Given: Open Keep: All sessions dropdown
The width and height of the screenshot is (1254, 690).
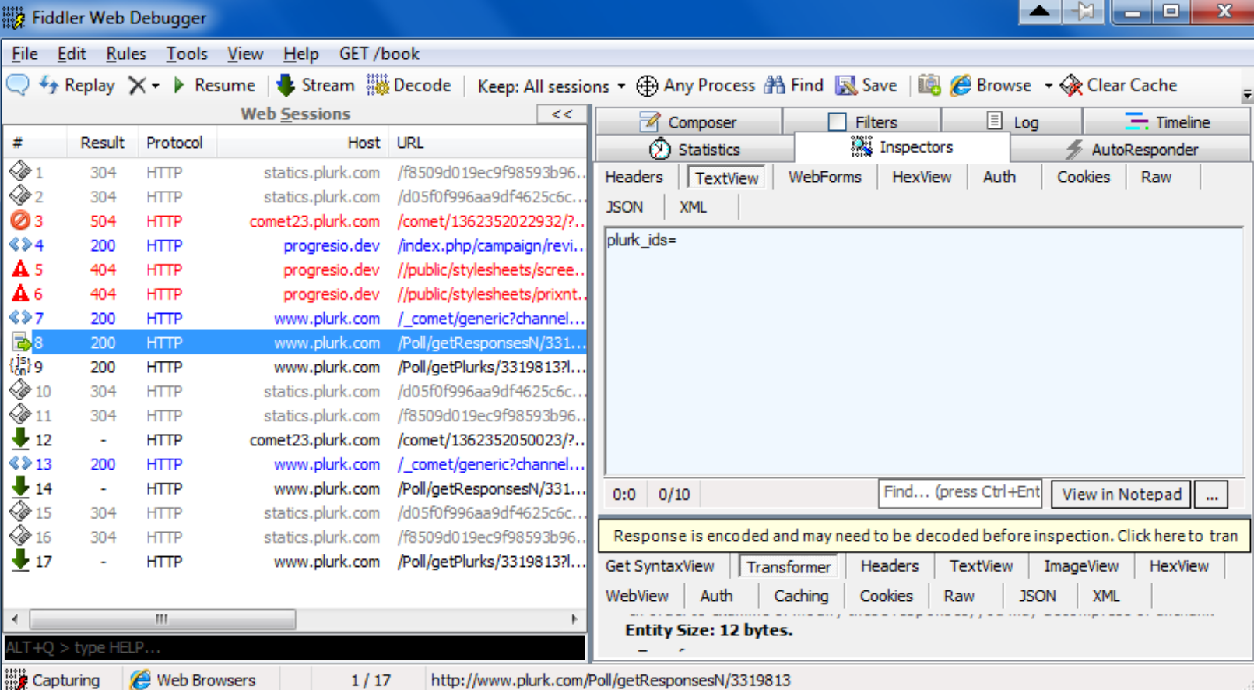Looking at the screenshot, I should pyautogui.click(x=551, y=86).
